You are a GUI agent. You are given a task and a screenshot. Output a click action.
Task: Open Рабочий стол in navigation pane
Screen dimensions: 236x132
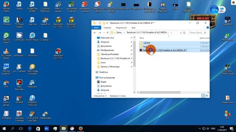click(x=107, y=38)
